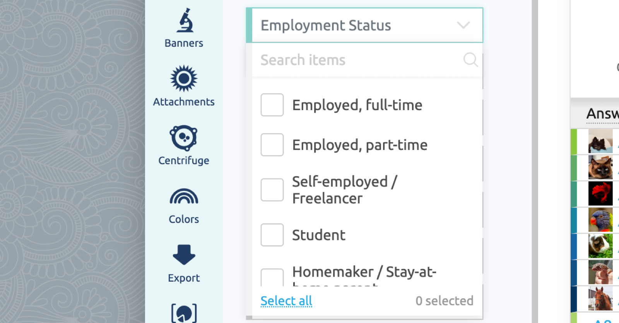
Task: Click the Export download arrow icon
Action: click(184, 255)
